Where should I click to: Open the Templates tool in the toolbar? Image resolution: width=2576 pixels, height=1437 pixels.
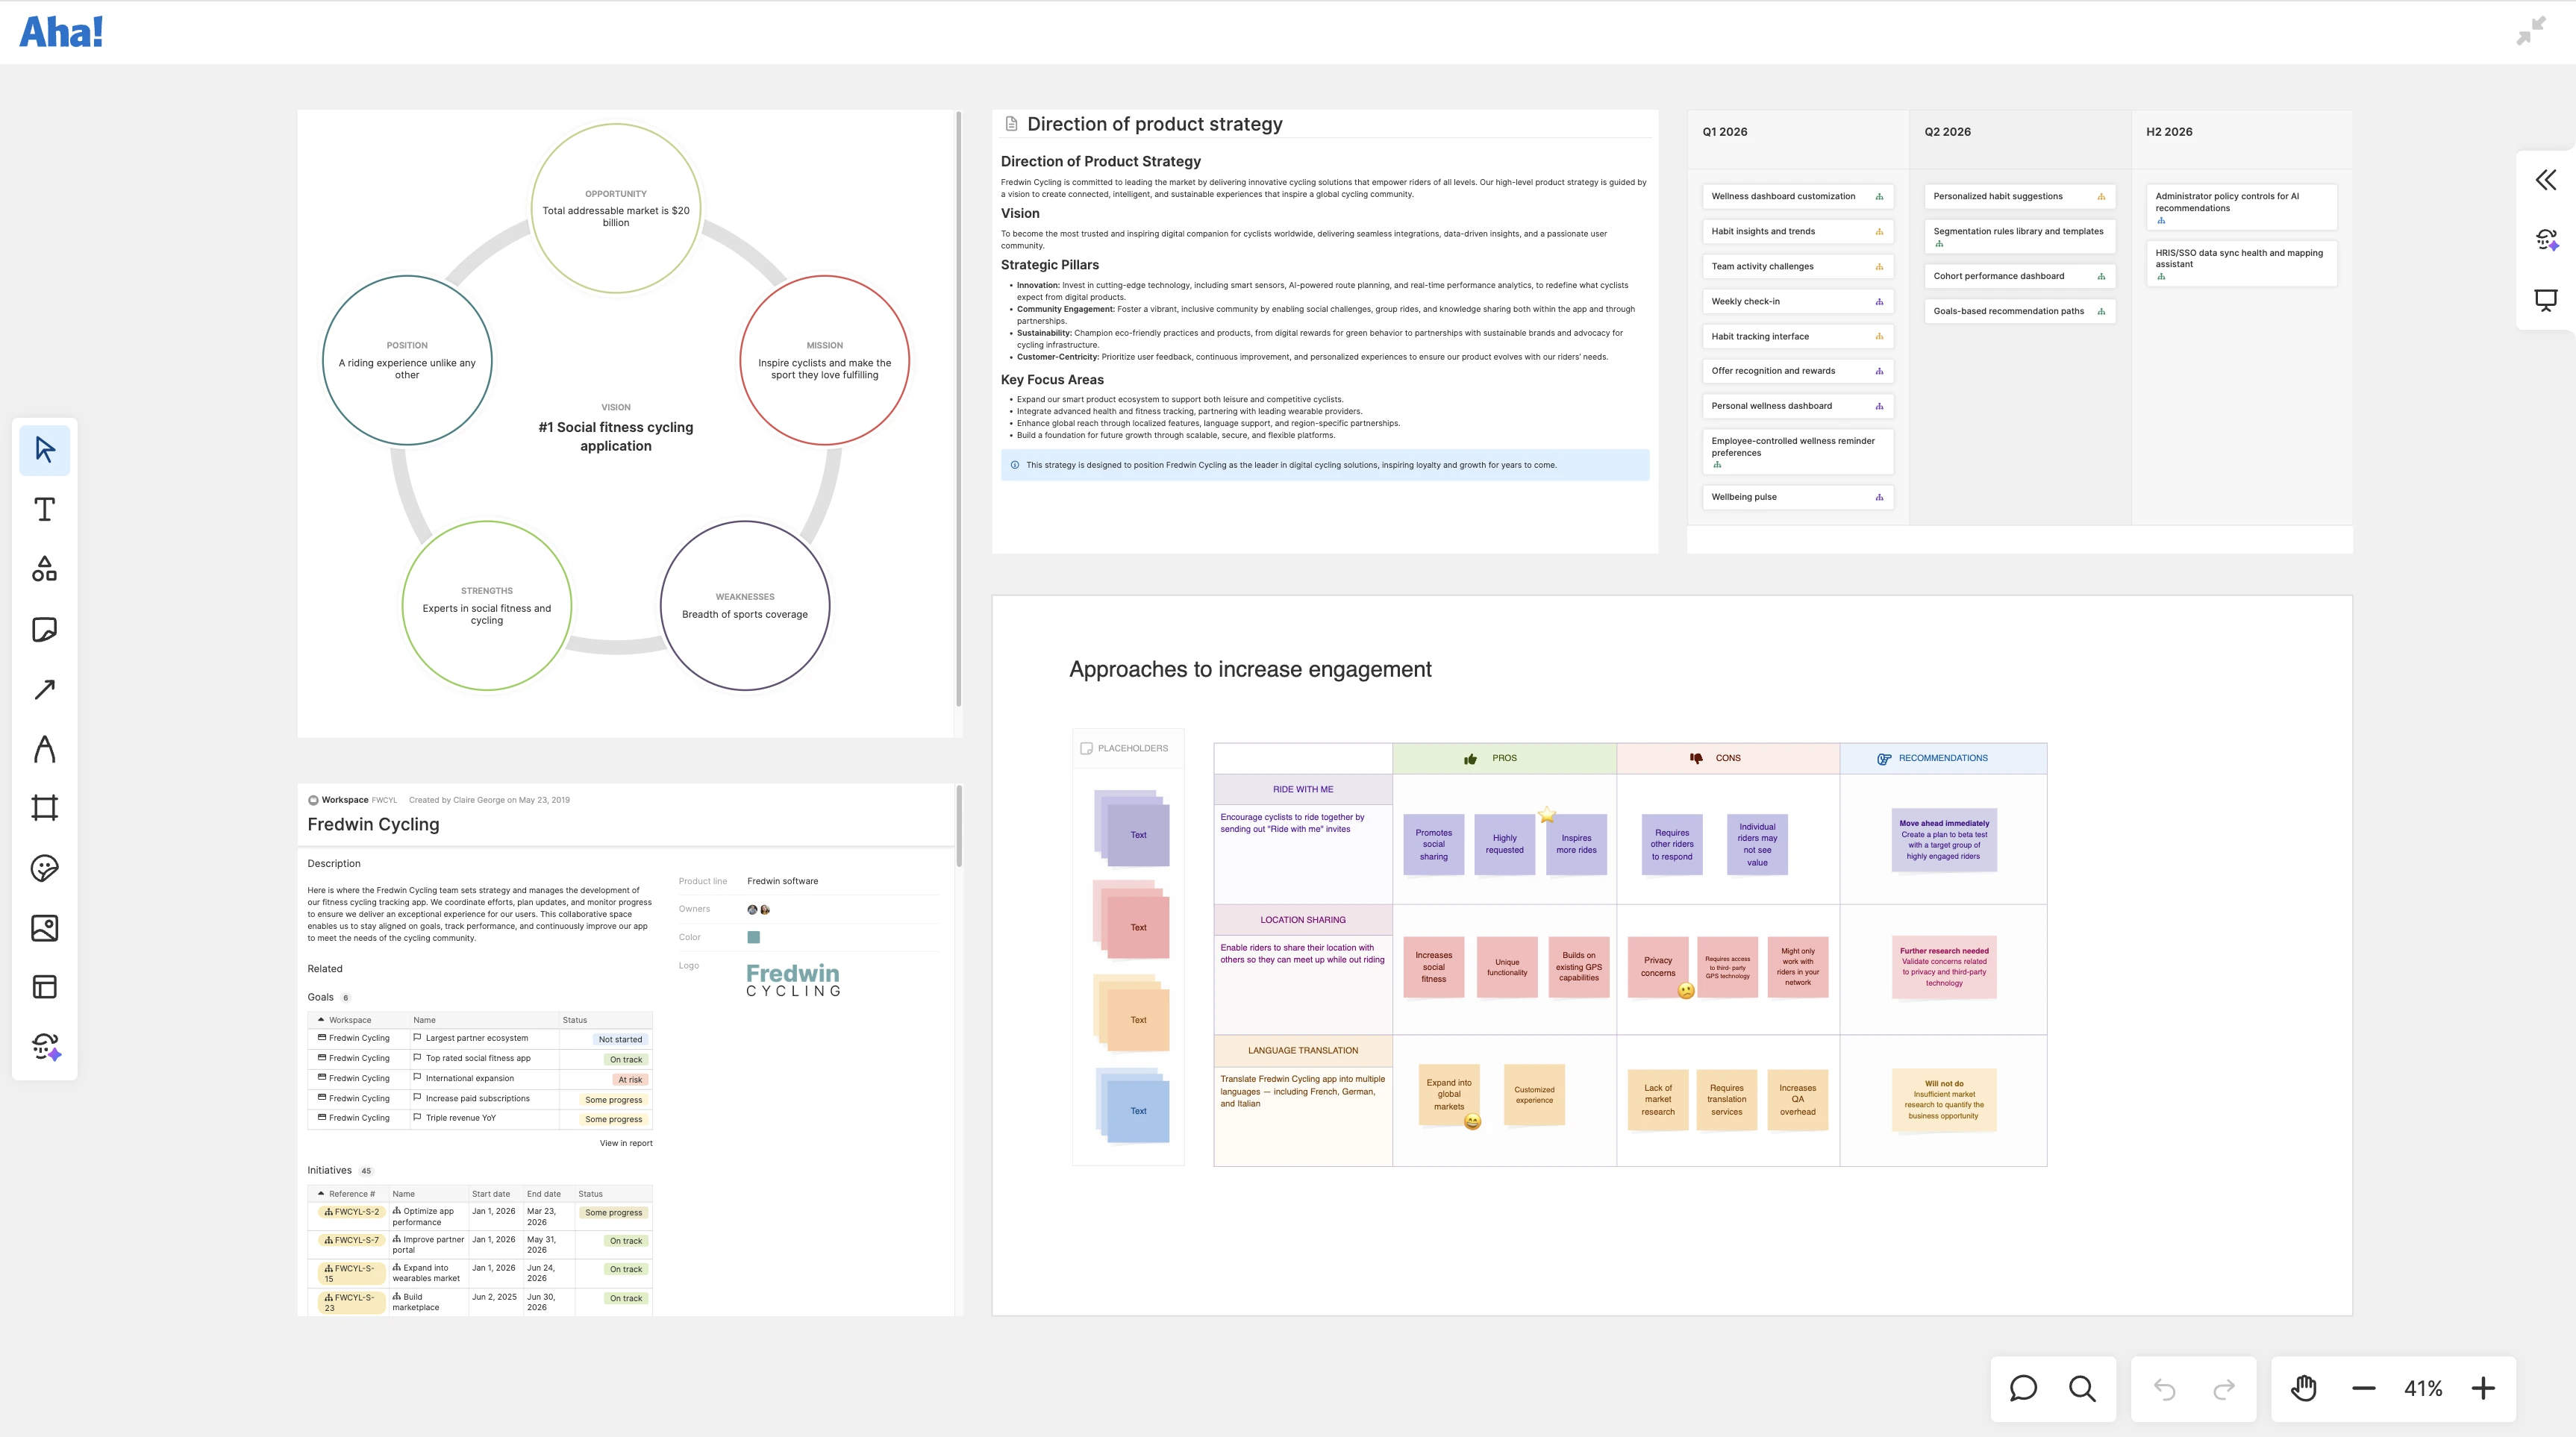coord(44,987)
